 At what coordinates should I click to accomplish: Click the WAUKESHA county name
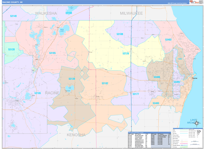[46, 13]
